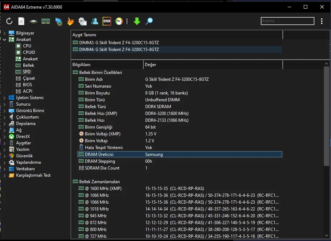Expand the Depolama tree node

click(x=4, y=124)
